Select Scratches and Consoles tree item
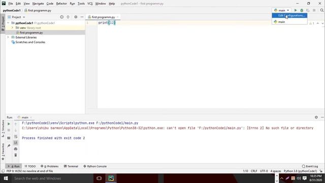This screenshot has width=325, height=183. coord(30,42)
